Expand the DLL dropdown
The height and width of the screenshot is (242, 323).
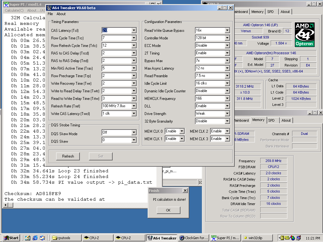point(227,106)
